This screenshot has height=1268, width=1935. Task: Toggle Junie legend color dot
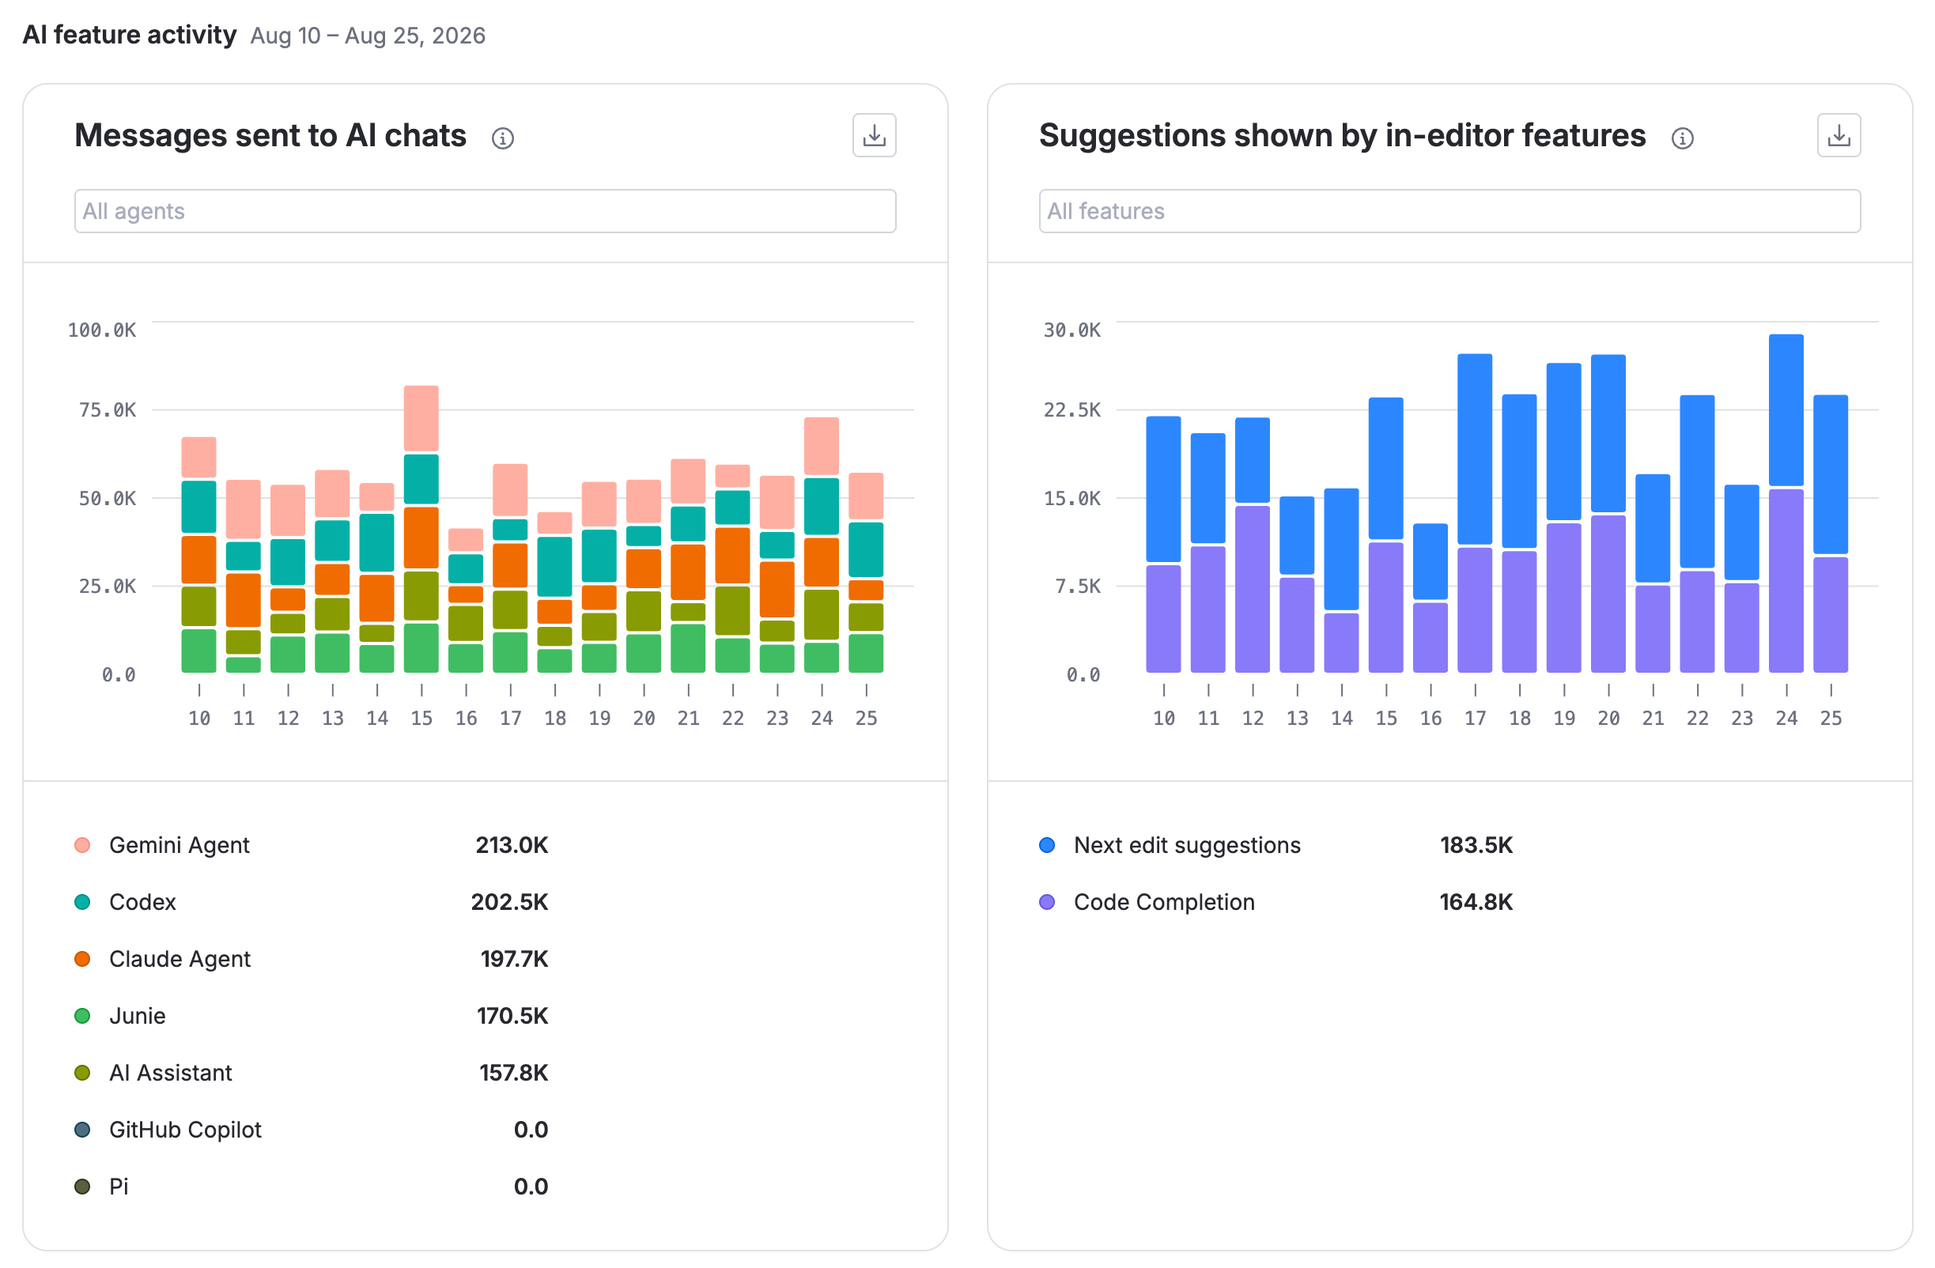click(82, 1016)
